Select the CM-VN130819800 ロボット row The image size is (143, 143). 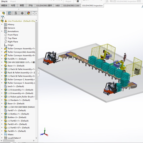pos(21,62)
